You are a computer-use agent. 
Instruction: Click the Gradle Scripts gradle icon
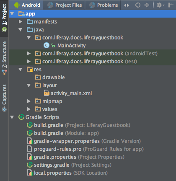(21, 117)
